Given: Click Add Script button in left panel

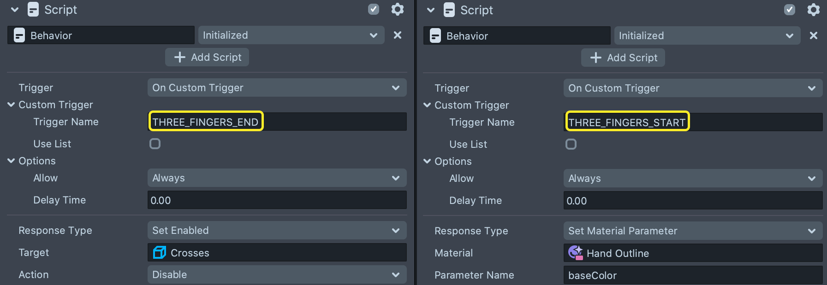Looking at the screenshot, I should [207, 58].
